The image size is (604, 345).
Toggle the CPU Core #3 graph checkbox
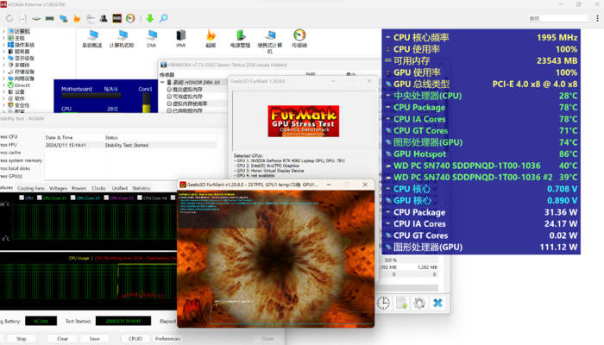click(x=106, y=198)
